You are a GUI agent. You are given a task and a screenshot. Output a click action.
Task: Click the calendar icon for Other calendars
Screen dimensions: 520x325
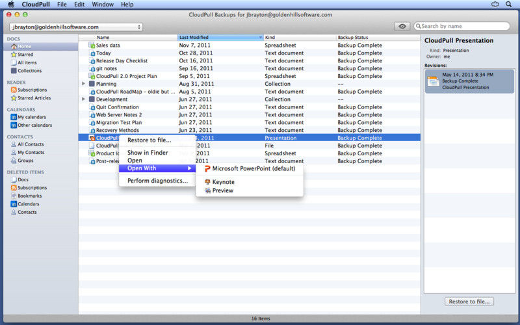(14, 125)
